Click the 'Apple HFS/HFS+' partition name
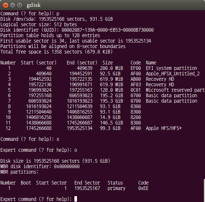Image resolution: width=205 pixels, height=202 pixels. pos(164,128)
